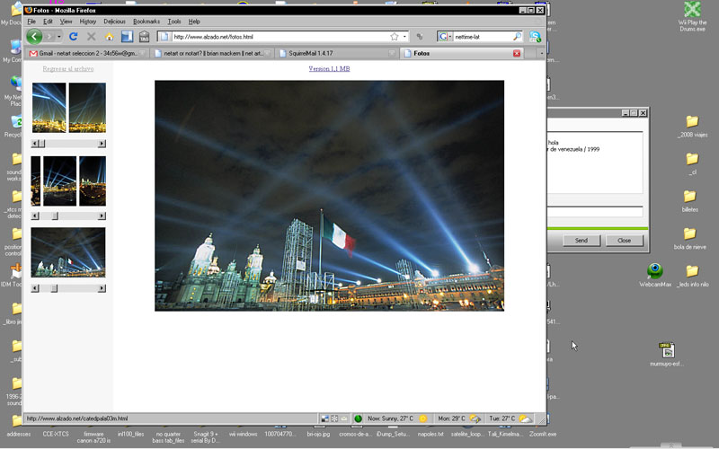Stop page loading with the X icon
The width and height of the screenshot is (719, 449).
point(91,37)
